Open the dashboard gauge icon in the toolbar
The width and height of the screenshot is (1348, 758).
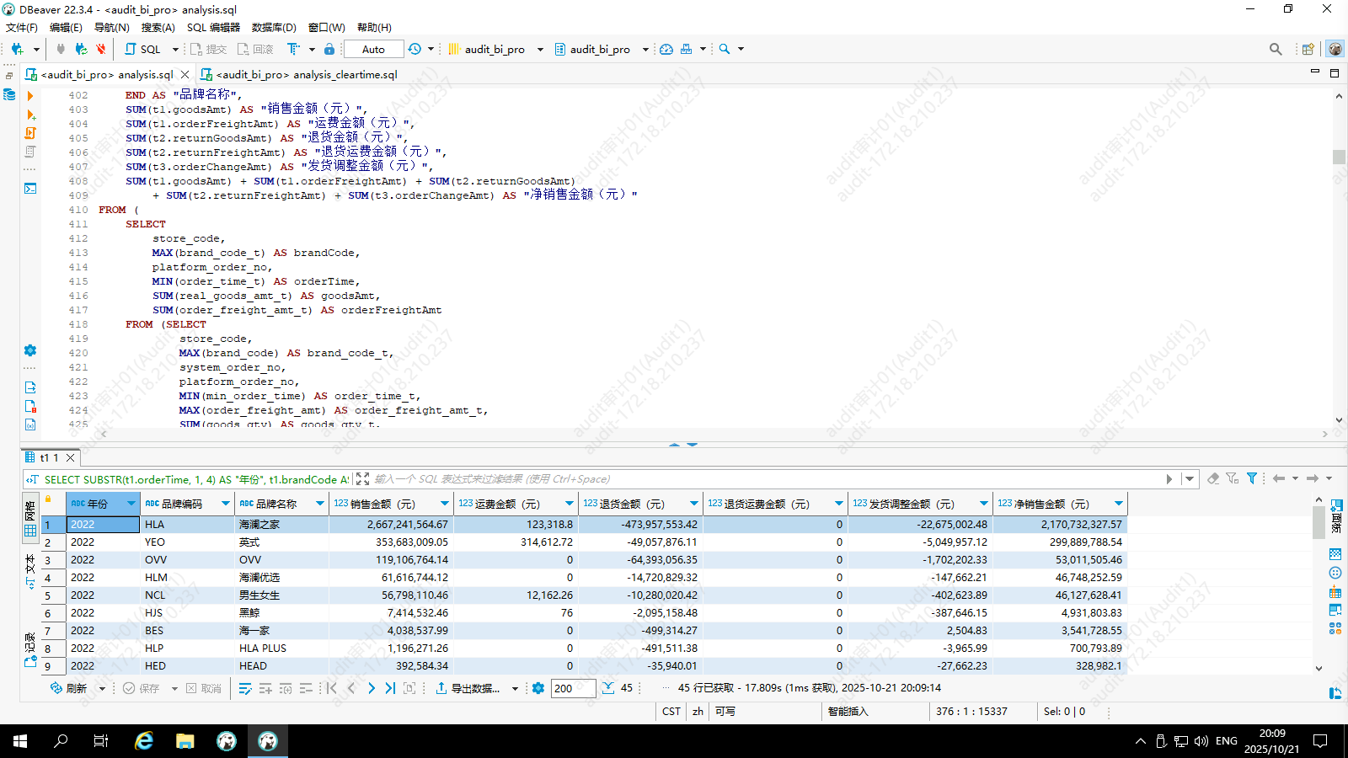[666, 49]
